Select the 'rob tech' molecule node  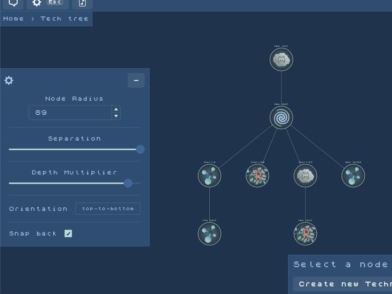coord(209,234)
